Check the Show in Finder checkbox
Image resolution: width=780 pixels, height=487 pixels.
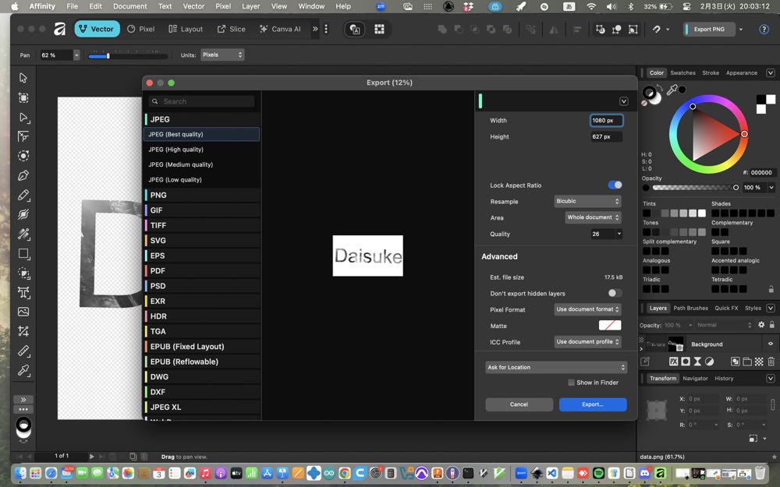[x=571, y=383]
